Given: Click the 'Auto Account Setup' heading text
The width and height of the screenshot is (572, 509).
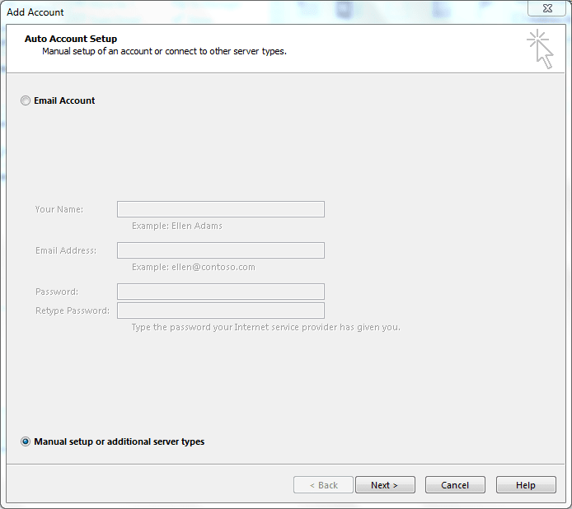Looking at the screenshot, I should (71, 39).
